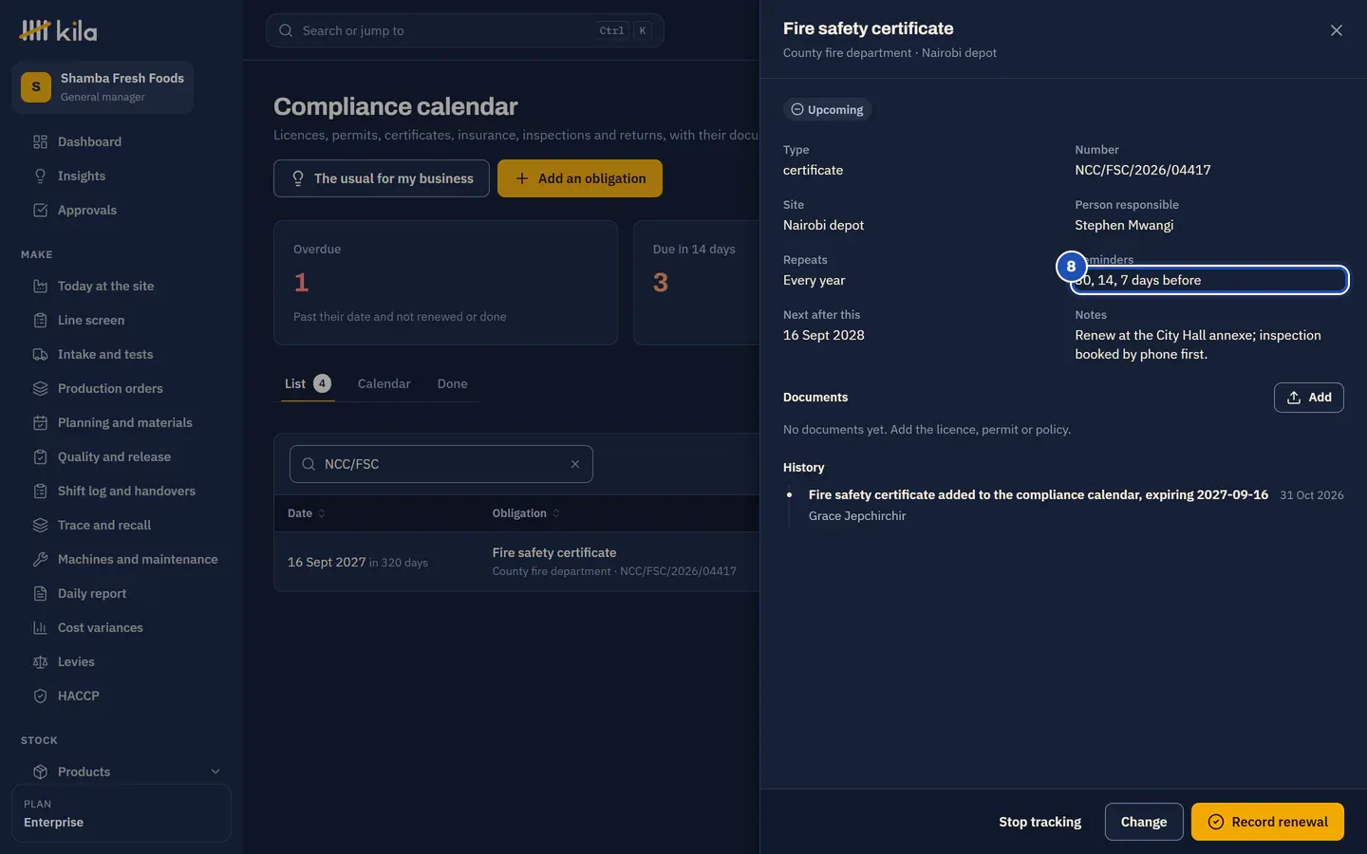Screen dimensions: 1367x854
Task: Open the Shamba Fresh Foods workspace switcher
Action: (103, 87)
